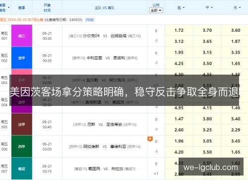Select loss odds 3.60 for match 001
The image size is (248, 180).
(x=236, y=30)
